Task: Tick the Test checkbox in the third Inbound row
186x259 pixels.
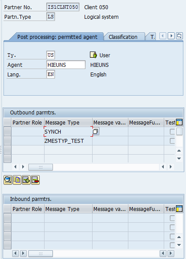Action: click(172, 237)
